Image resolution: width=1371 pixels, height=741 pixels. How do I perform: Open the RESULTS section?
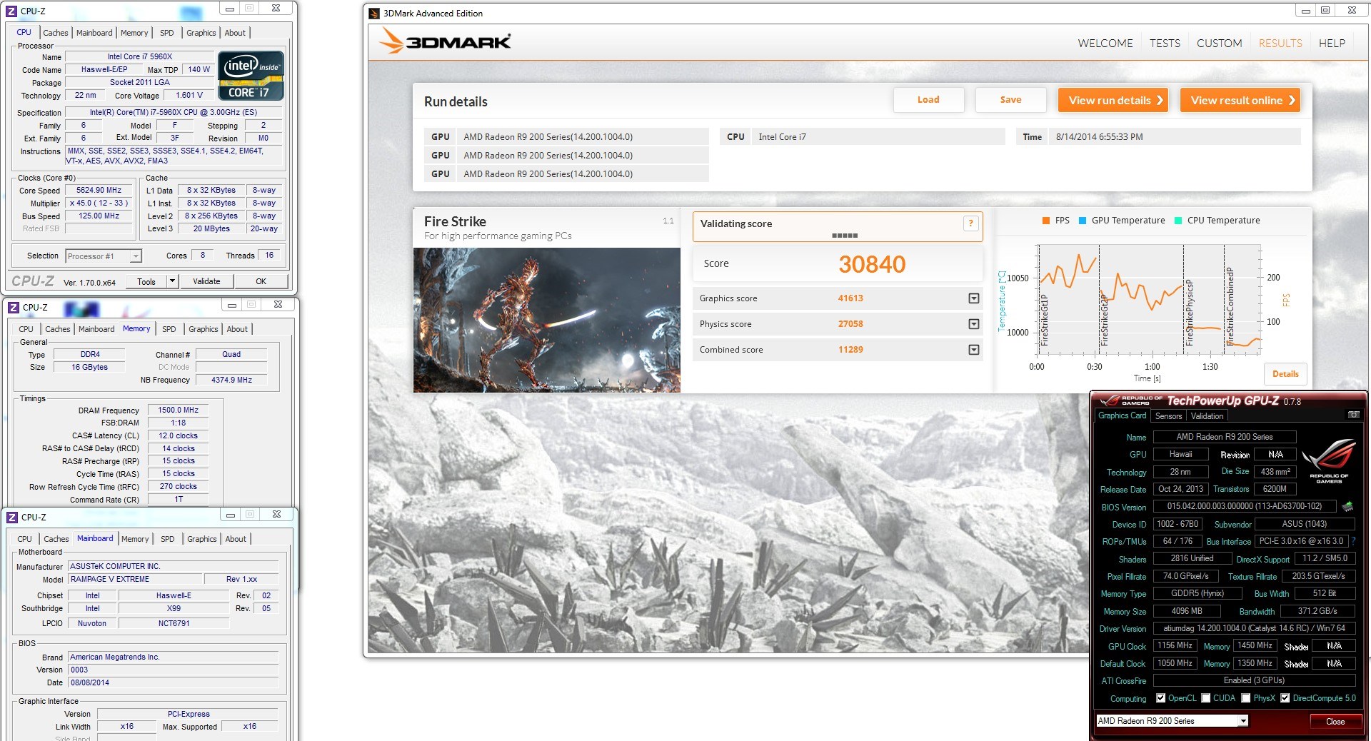pyautogui.click(x=1280, y=44)
